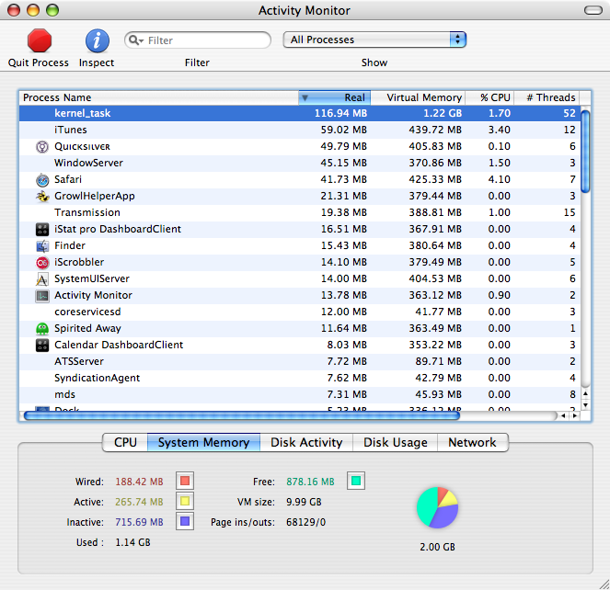Viewport: 610px width, 590px height.
Task: Click the vertical scrollbar up arrow
Action: pyautogui.click(x=585, y=393)
